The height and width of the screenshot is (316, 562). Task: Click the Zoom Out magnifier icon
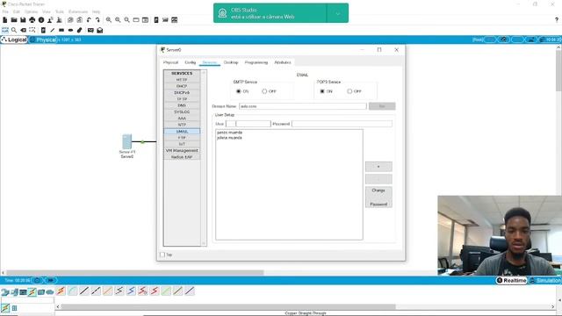[x=126, y=20]
